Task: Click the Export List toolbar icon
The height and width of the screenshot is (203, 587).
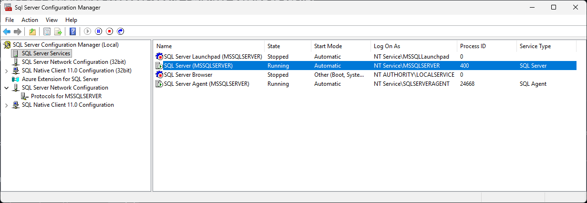Action: click(58, 31)
